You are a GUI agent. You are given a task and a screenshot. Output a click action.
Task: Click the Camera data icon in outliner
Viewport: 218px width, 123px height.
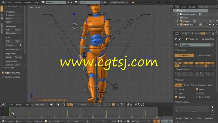[195, 21]
